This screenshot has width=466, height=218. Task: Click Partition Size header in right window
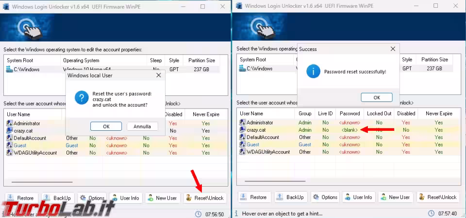[x=434, y=59]
